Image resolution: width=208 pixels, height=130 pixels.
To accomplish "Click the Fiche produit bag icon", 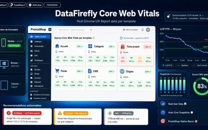I will coord(123,46).
